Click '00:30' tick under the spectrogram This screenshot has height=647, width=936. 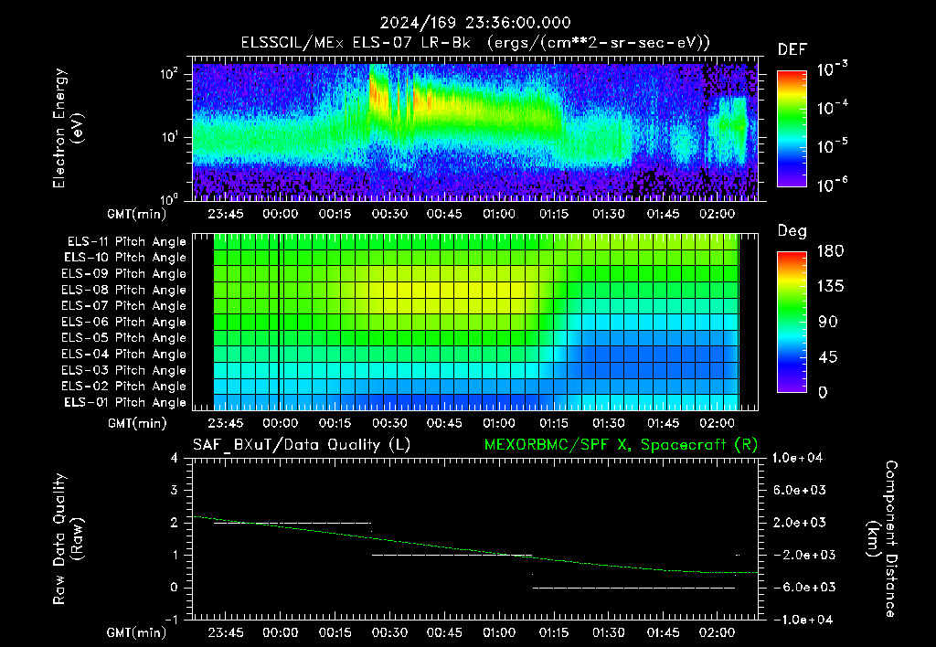pos(389,214)
